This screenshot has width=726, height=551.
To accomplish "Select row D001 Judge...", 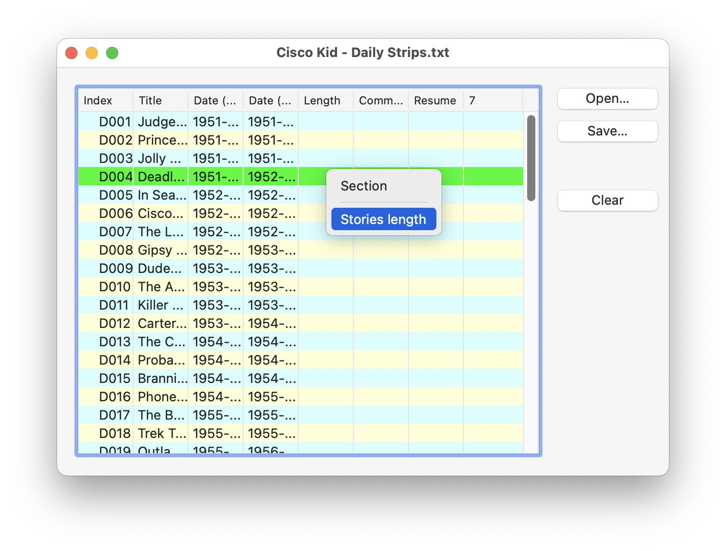I will pyautogui.click(x=163, y=122).
